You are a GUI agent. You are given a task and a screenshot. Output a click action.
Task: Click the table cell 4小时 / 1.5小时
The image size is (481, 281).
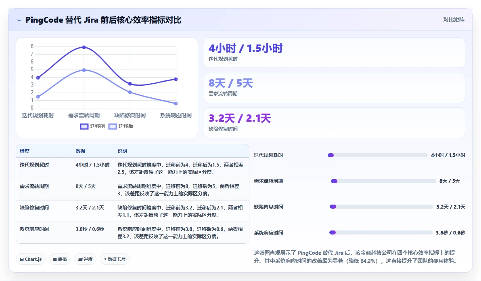click(x=92, y=165)
